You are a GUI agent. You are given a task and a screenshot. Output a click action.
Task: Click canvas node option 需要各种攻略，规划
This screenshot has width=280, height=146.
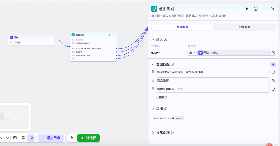(83, 55)
